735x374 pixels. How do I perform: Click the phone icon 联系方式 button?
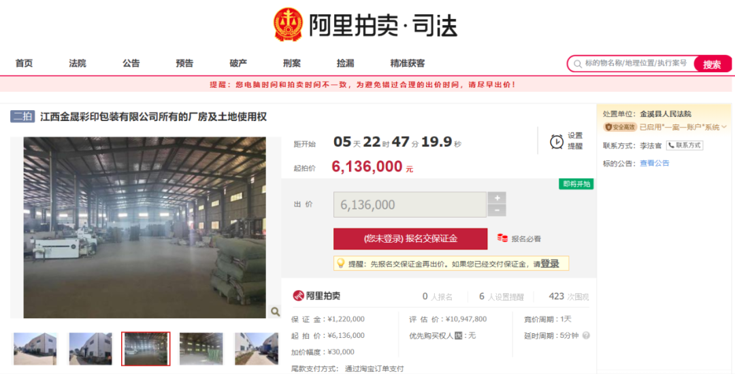[685, 146]
